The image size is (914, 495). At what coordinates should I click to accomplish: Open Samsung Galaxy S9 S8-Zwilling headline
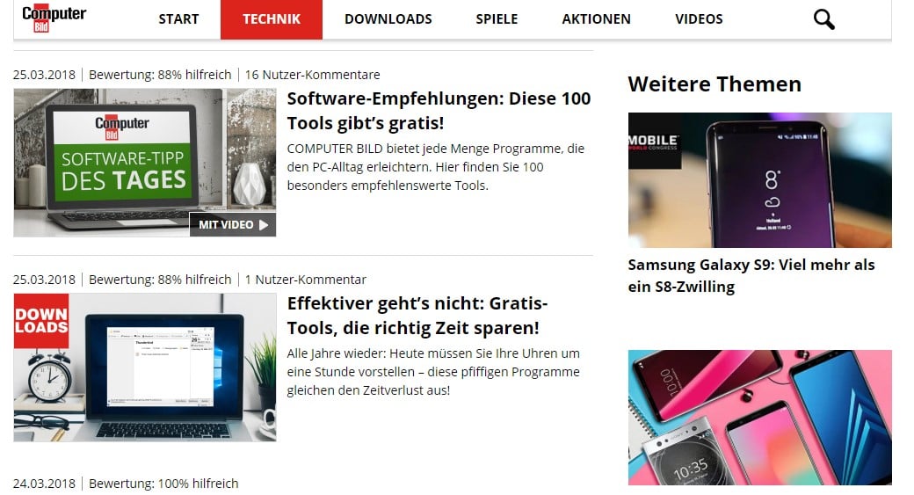pyautogui.click(x=751, y=276)
